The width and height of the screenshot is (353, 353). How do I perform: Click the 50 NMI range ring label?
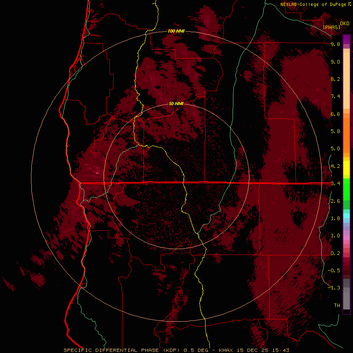[x=176, y=104]
